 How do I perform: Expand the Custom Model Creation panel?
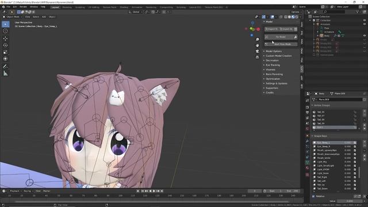[x=278, y=56]
